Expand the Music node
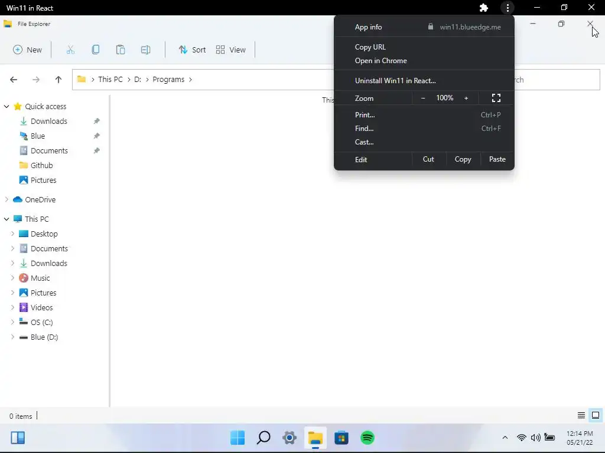605x453 pixels. [12, 278]
